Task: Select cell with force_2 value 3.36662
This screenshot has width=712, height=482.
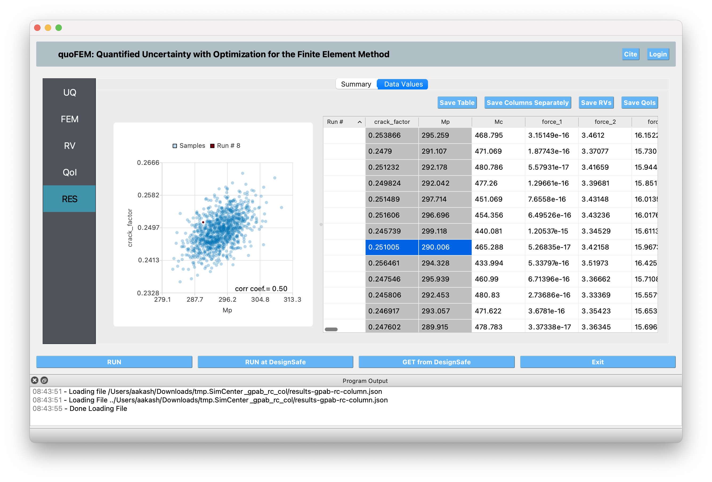Action: 605,279
